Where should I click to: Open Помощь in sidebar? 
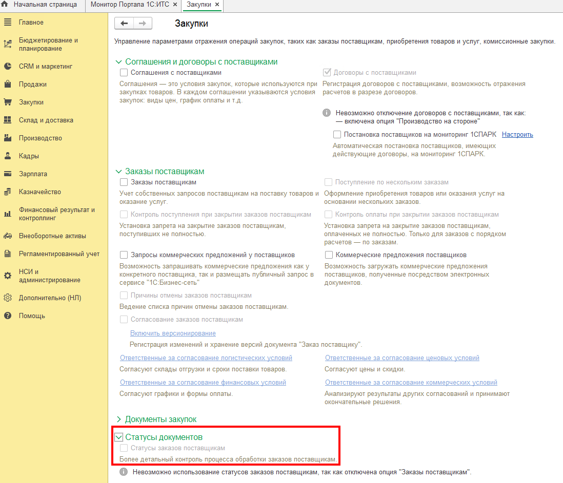click(x=32, y=316)
